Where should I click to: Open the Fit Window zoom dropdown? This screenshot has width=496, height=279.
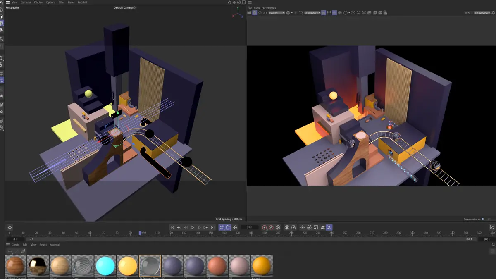tap(482, 13)
